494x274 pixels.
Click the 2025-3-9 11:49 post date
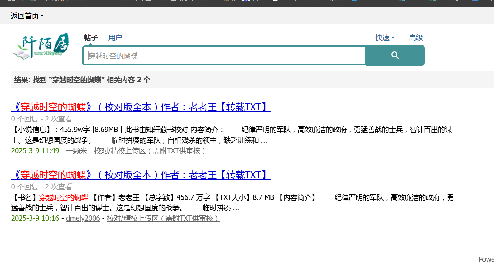pos(35,151)
